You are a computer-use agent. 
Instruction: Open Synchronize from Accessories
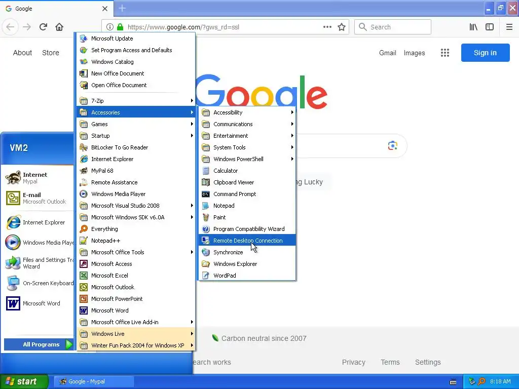coord(247,252)
